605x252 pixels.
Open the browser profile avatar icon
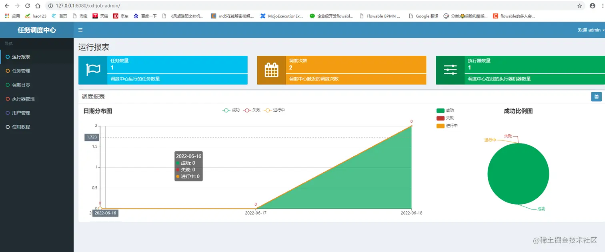pos(593,6)
